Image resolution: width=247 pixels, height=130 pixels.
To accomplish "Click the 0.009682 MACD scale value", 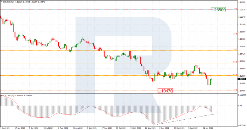I will click(242, 95).
